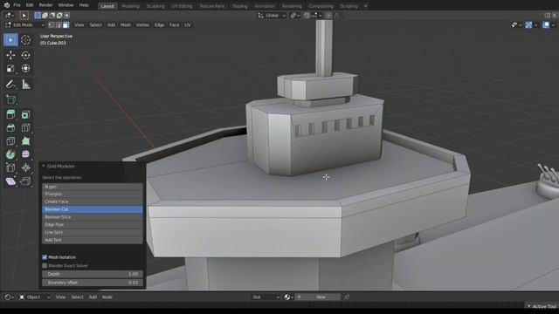Select the Bevel tool

(10, 128)
